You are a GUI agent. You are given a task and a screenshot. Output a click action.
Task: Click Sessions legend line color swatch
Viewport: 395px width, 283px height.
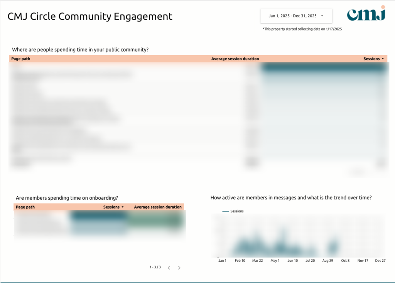click(225, 211)
